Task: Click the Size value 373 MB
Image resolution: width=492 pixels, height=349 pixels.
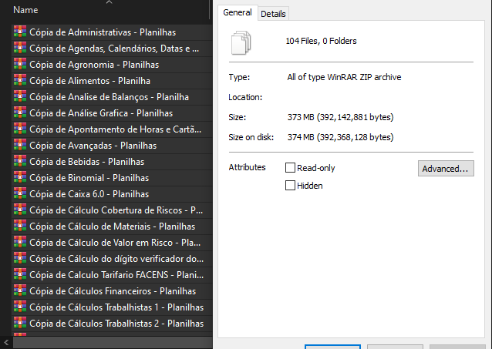Action: (340, 117)
